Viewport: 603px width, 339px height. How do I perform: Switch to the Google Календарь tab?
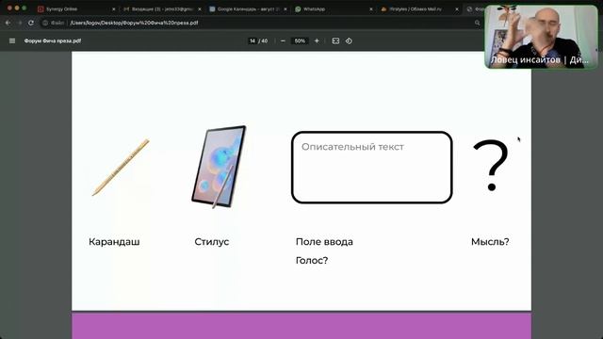point(248,8)
